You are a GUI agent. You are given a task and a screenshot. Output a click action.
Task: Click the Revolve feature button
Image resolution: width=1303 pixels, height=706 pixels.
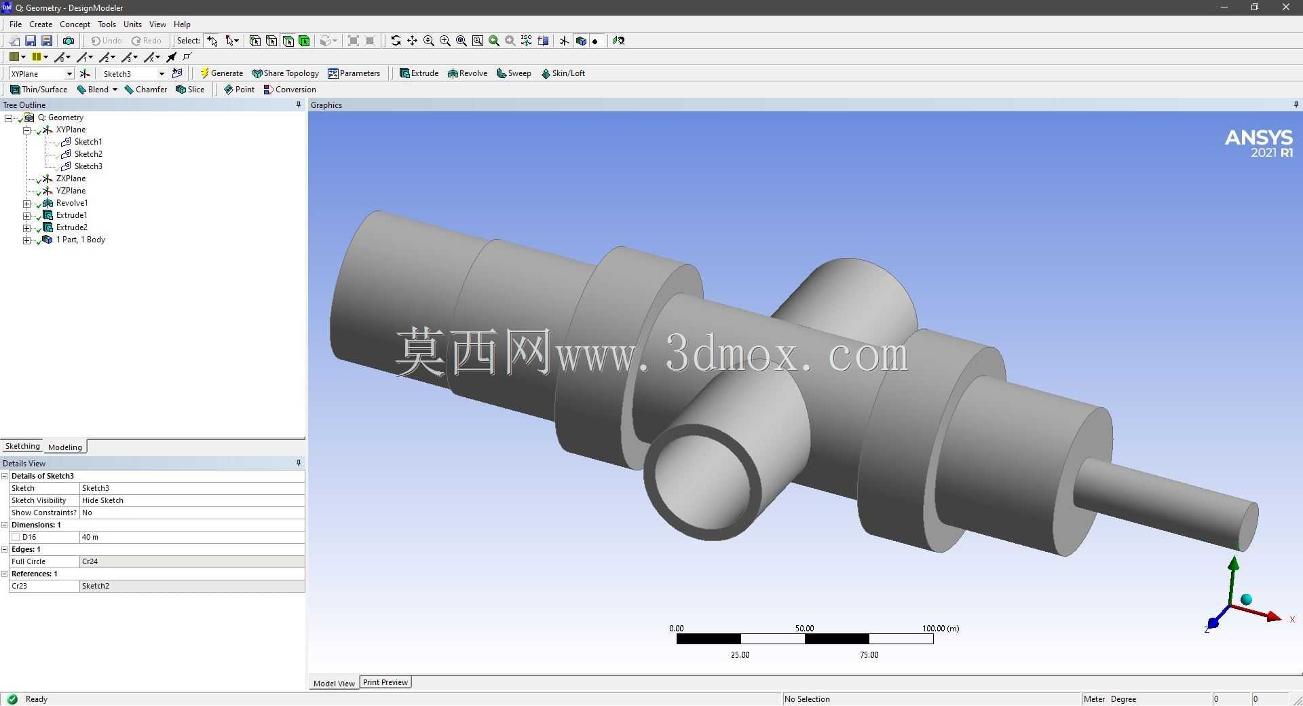point(468,73)
